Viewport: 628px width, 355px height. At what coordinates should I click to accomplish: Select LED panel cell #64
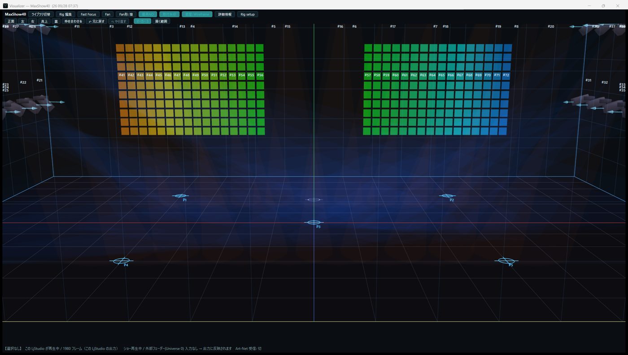pos(432,75)
